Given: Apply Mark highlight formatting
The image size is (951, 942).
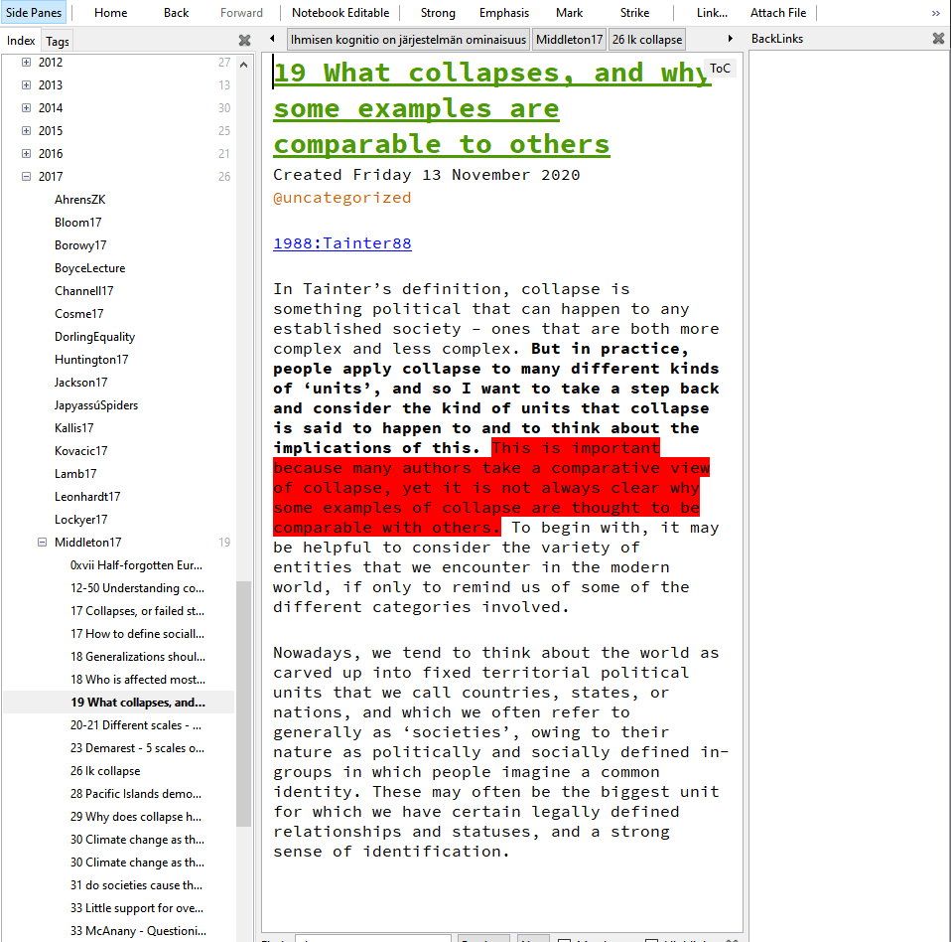Looking at the screenshot, I should click(x=569, y=13).
